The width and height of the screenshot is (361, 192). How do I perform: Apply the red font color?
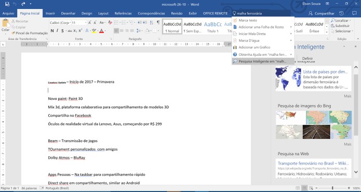pos(101,31)
